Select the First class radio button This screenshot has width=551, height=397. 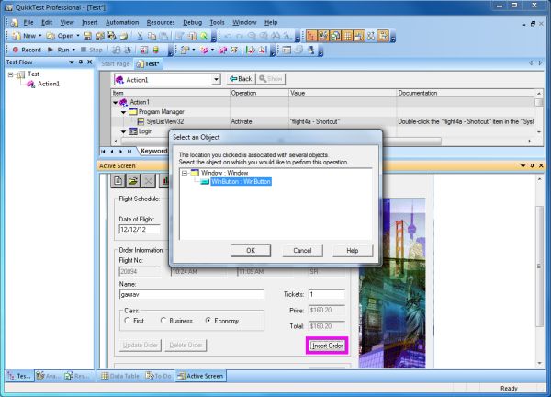click(128, 321)
